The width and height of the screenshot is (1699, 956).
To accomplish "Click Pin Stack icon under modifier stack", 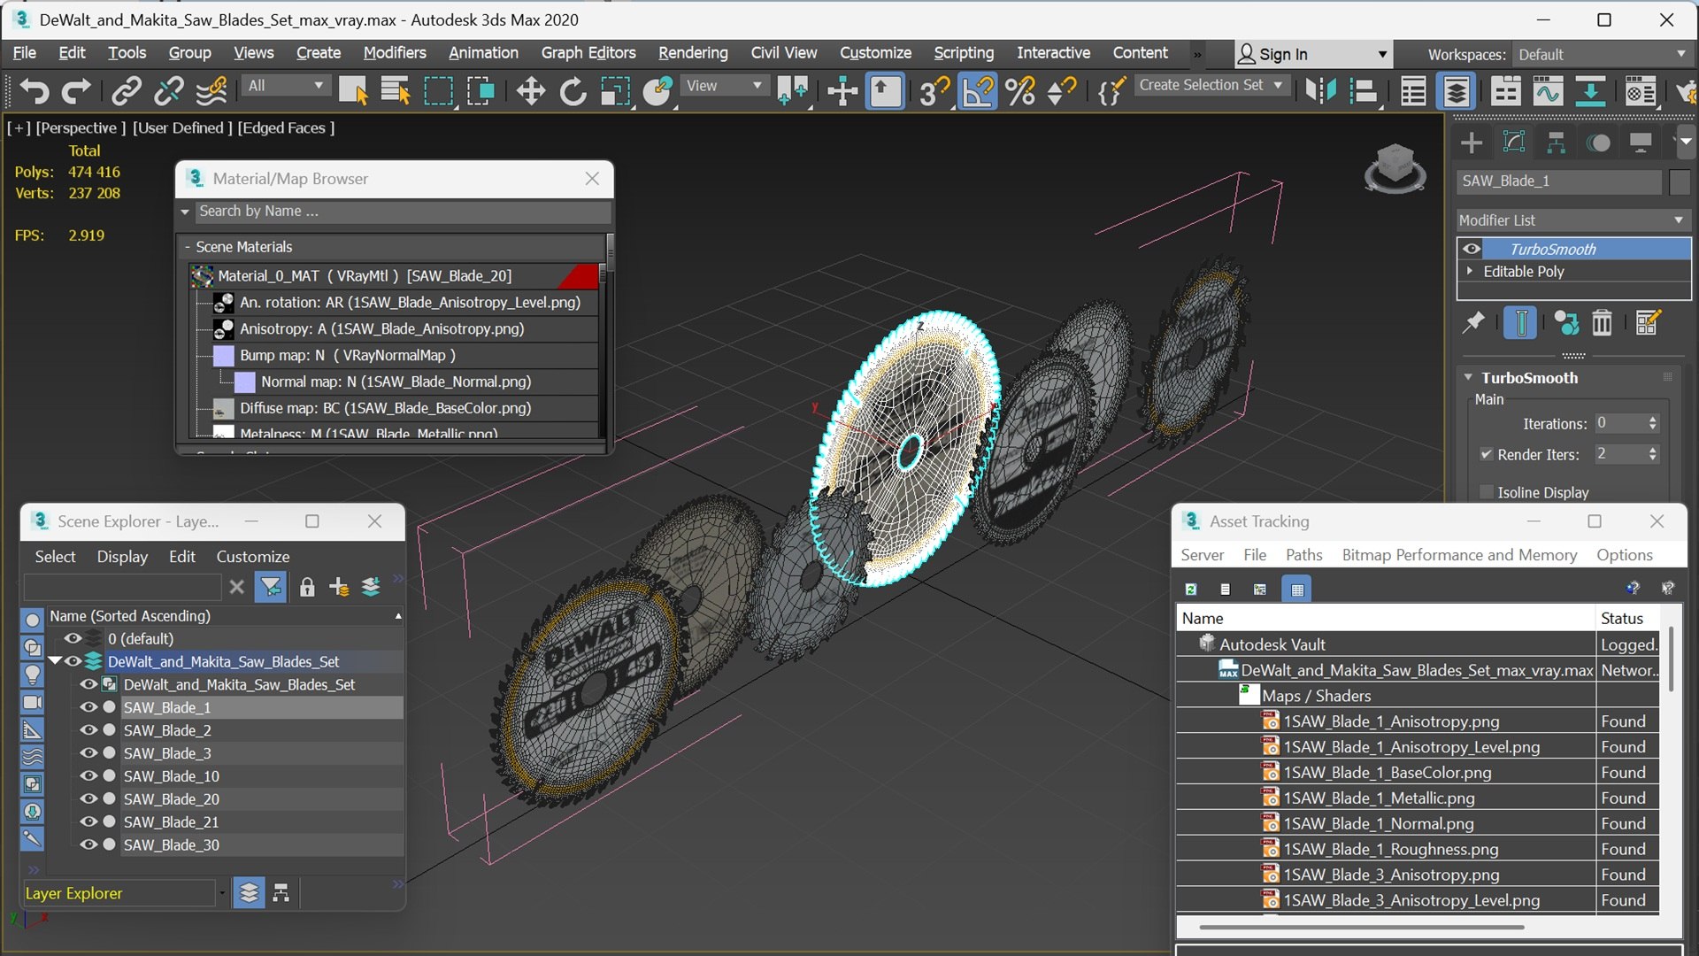I will point(1473,323).
